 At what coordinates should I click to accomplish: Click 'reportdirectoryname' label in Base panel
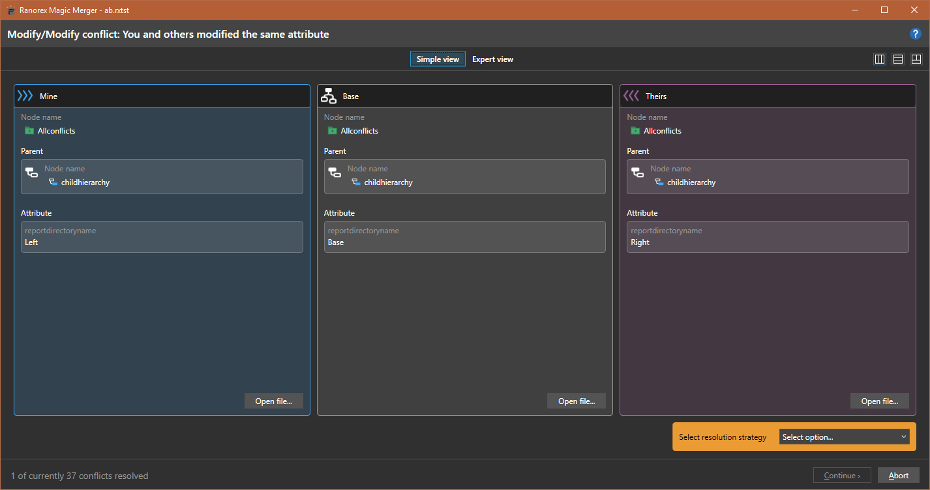363,231
